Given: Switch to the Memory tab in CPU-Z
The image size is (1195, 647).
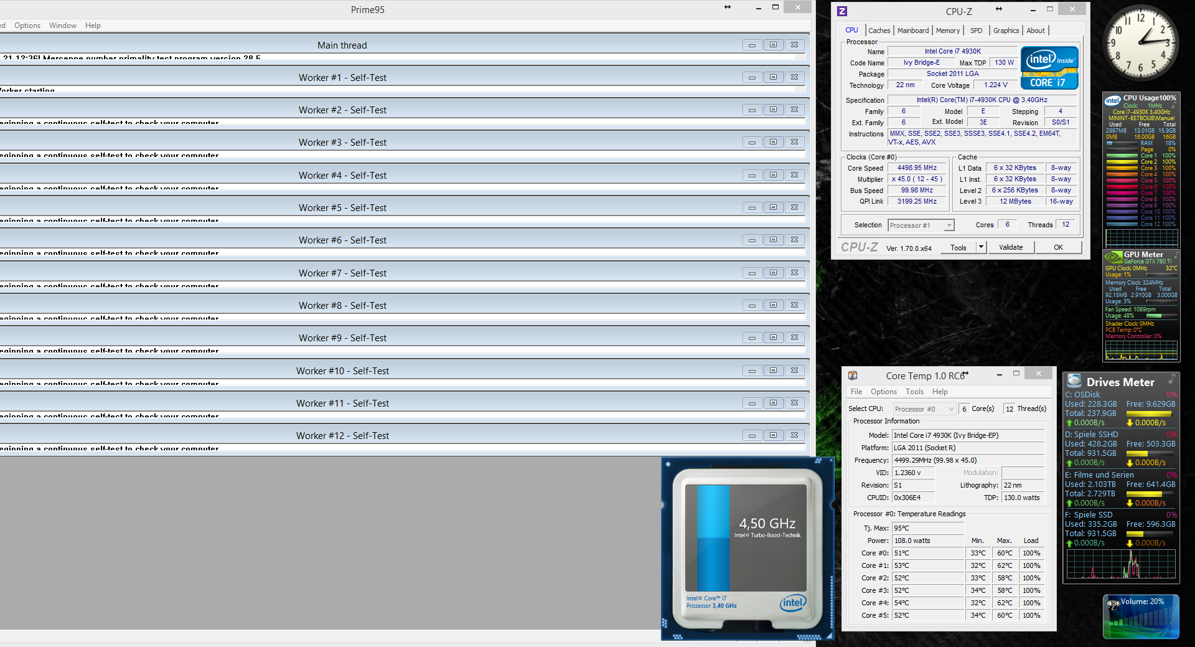Looking at the screenshot, I should pyautogui.click(x=948, y=31).
